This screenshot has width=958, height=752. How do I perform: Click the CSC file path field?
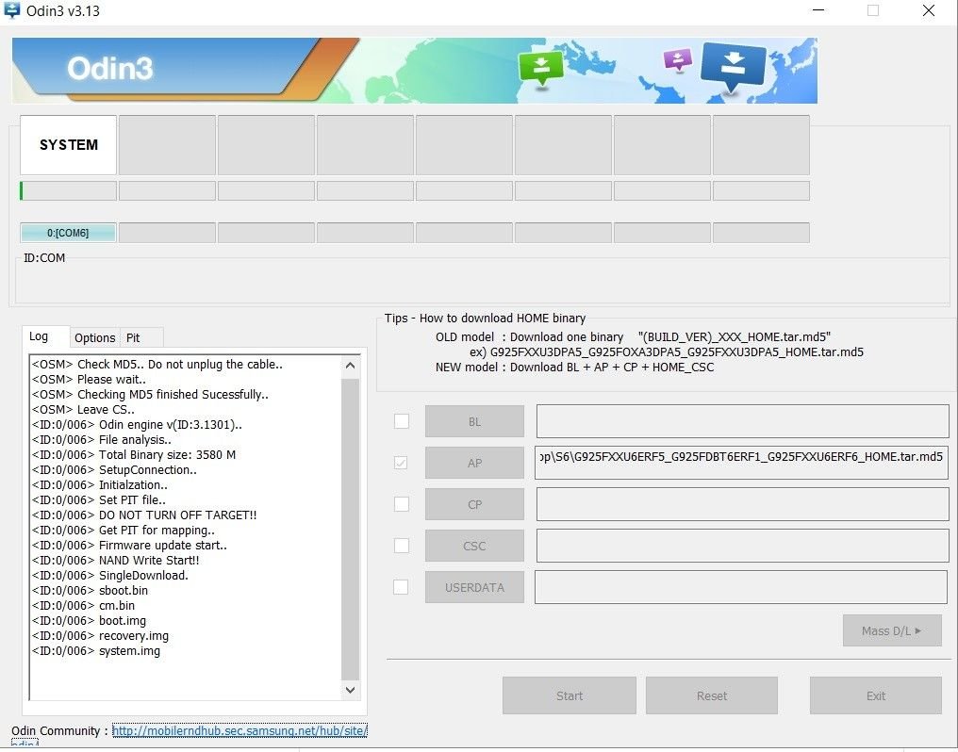tap(742, 546)
